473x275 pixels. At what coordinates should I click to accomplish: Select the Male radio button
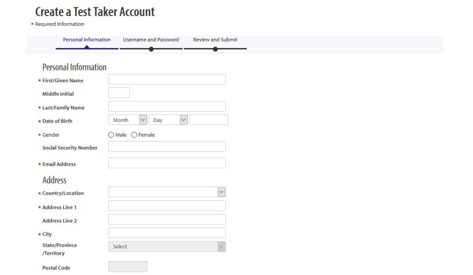[x=111, y=135]
